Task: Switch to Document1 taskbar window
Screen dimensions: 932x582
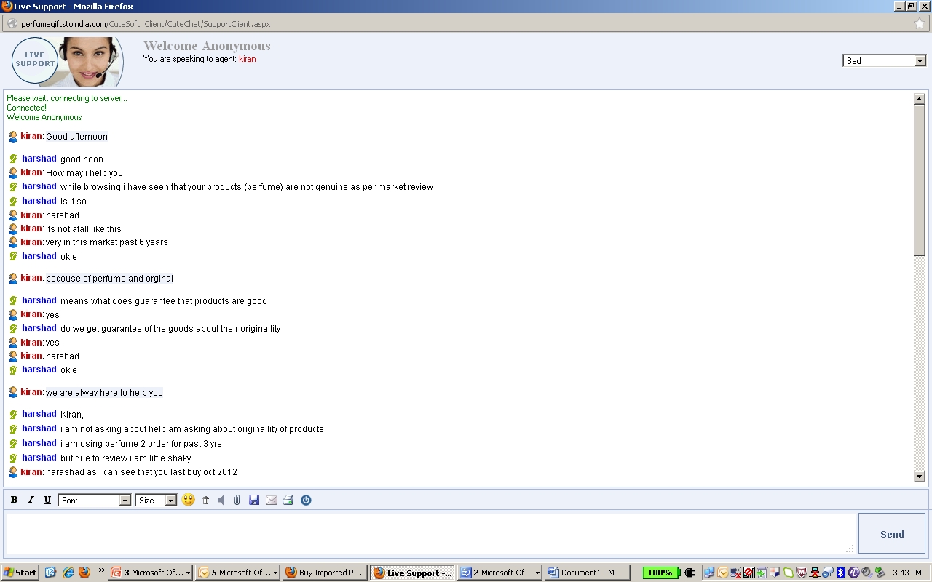Action: click(x=585, y=573)
